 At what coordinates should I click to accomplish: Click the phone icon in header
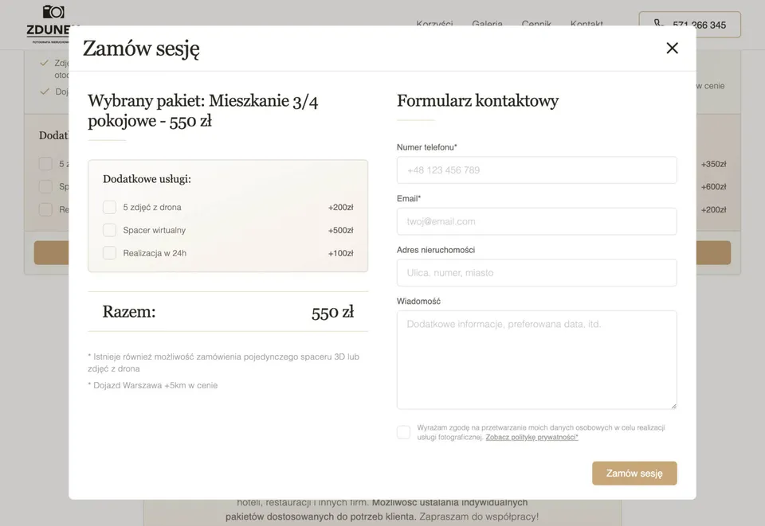click(659, 24)
